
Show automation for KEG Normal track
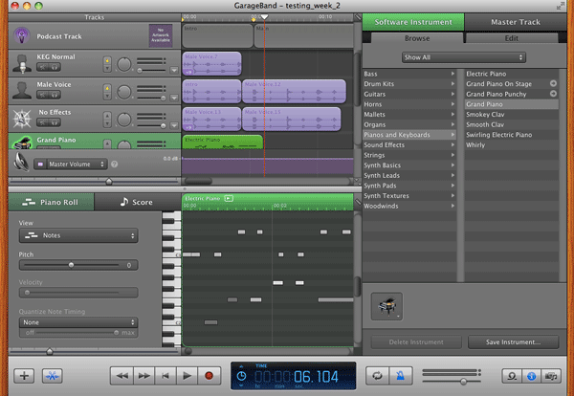pyautogui.click(x=174, y=70)
